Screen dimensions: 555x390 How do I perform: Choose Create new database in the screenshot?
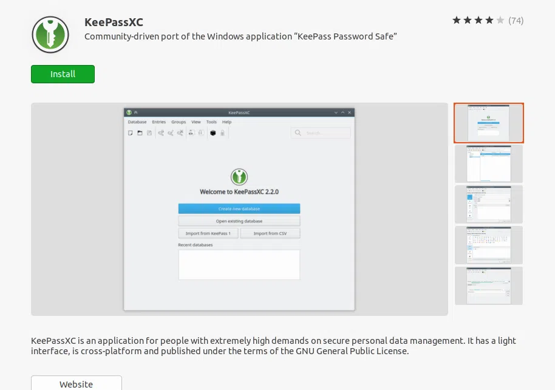(239, 208)
